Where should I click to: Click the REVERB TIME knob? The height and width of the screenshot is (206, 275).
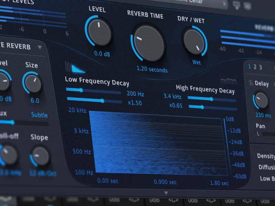click(148, 43)
